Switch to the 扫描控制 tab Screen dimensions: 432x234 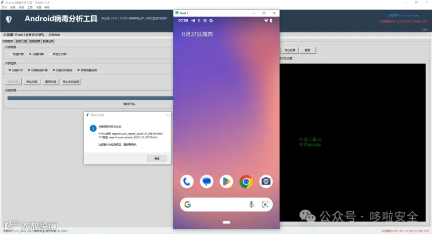tap(8, 41)
